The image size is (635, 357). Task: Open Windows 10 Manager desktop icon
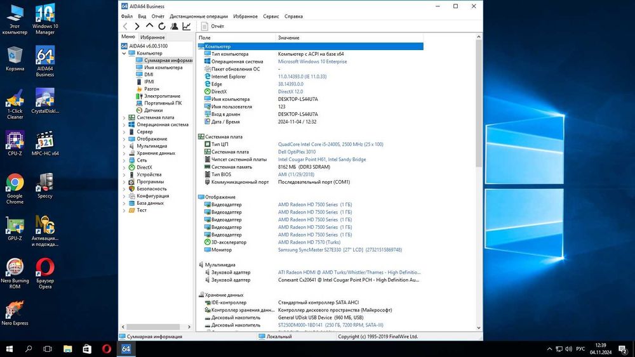(45, 19)
